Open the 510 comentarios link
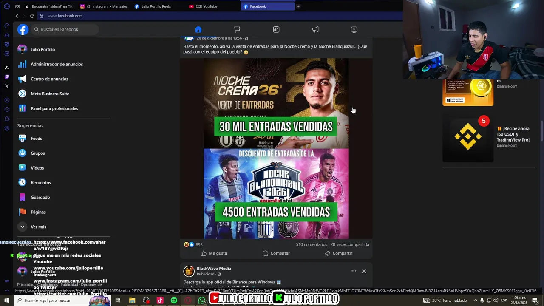The height and width of the screenshot is (306, 544). click(x=312, y=244)
